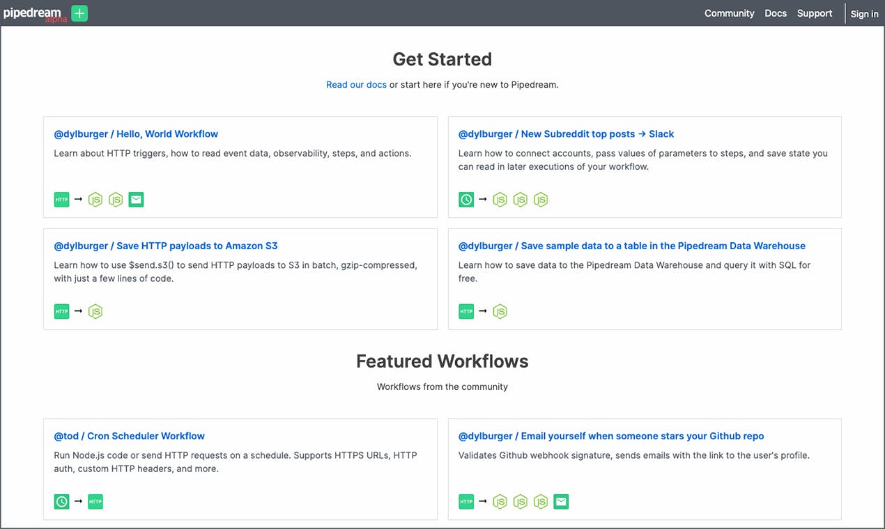Select third Node.js icon in New Subreddit top posts card
The height and width of the screenshot is (529, 885).
coord(541,200)
